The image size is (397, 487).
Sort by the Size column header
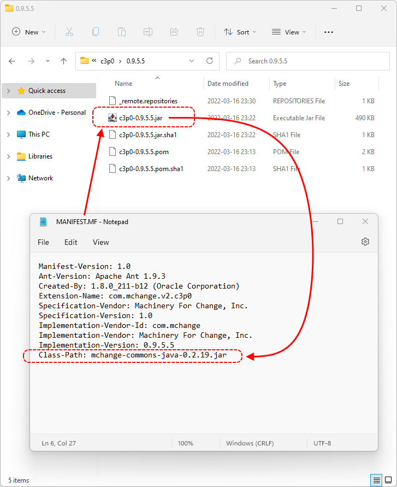[x=344, y=84]
